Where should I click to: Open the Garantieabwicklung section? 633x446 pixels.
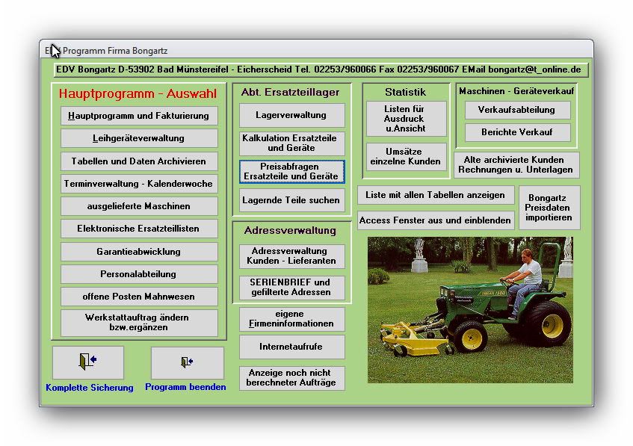point(140,252)
